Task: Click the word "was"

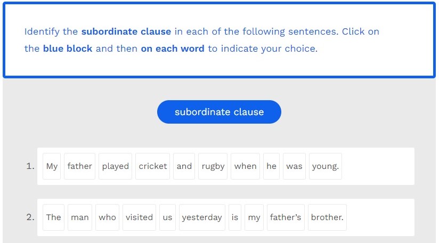Action: [294, 166]
